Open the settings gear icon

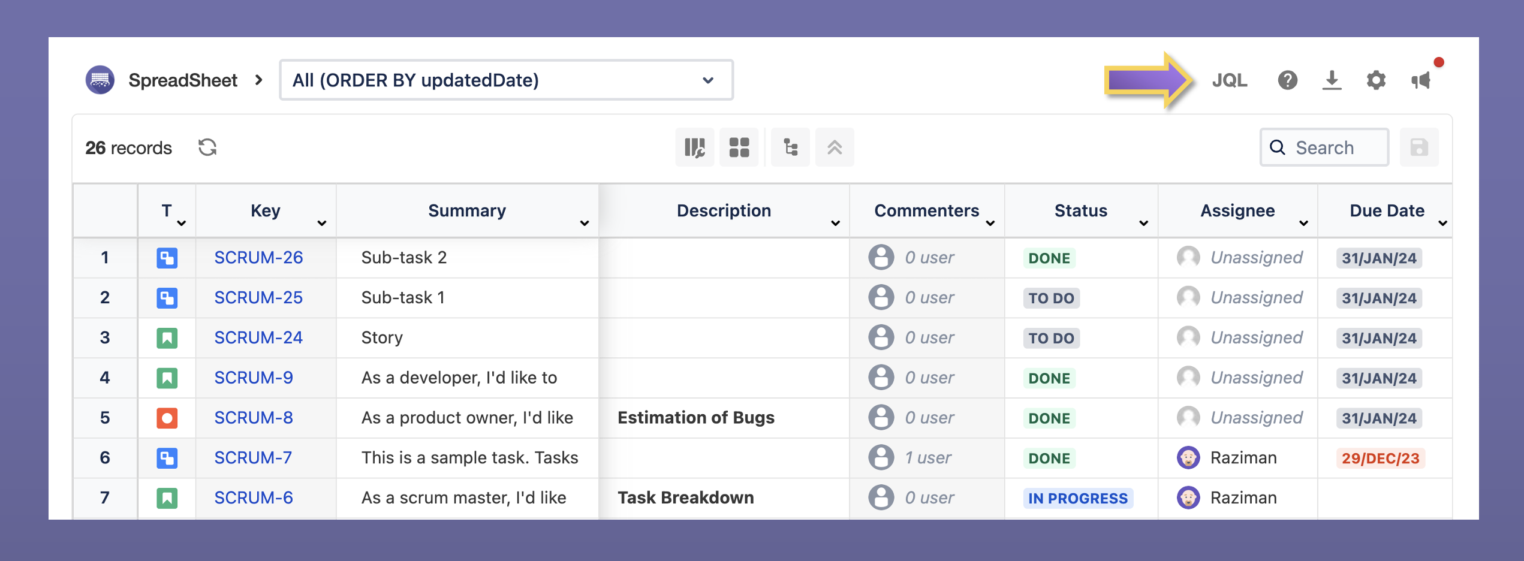click(x=1377, y=80)
